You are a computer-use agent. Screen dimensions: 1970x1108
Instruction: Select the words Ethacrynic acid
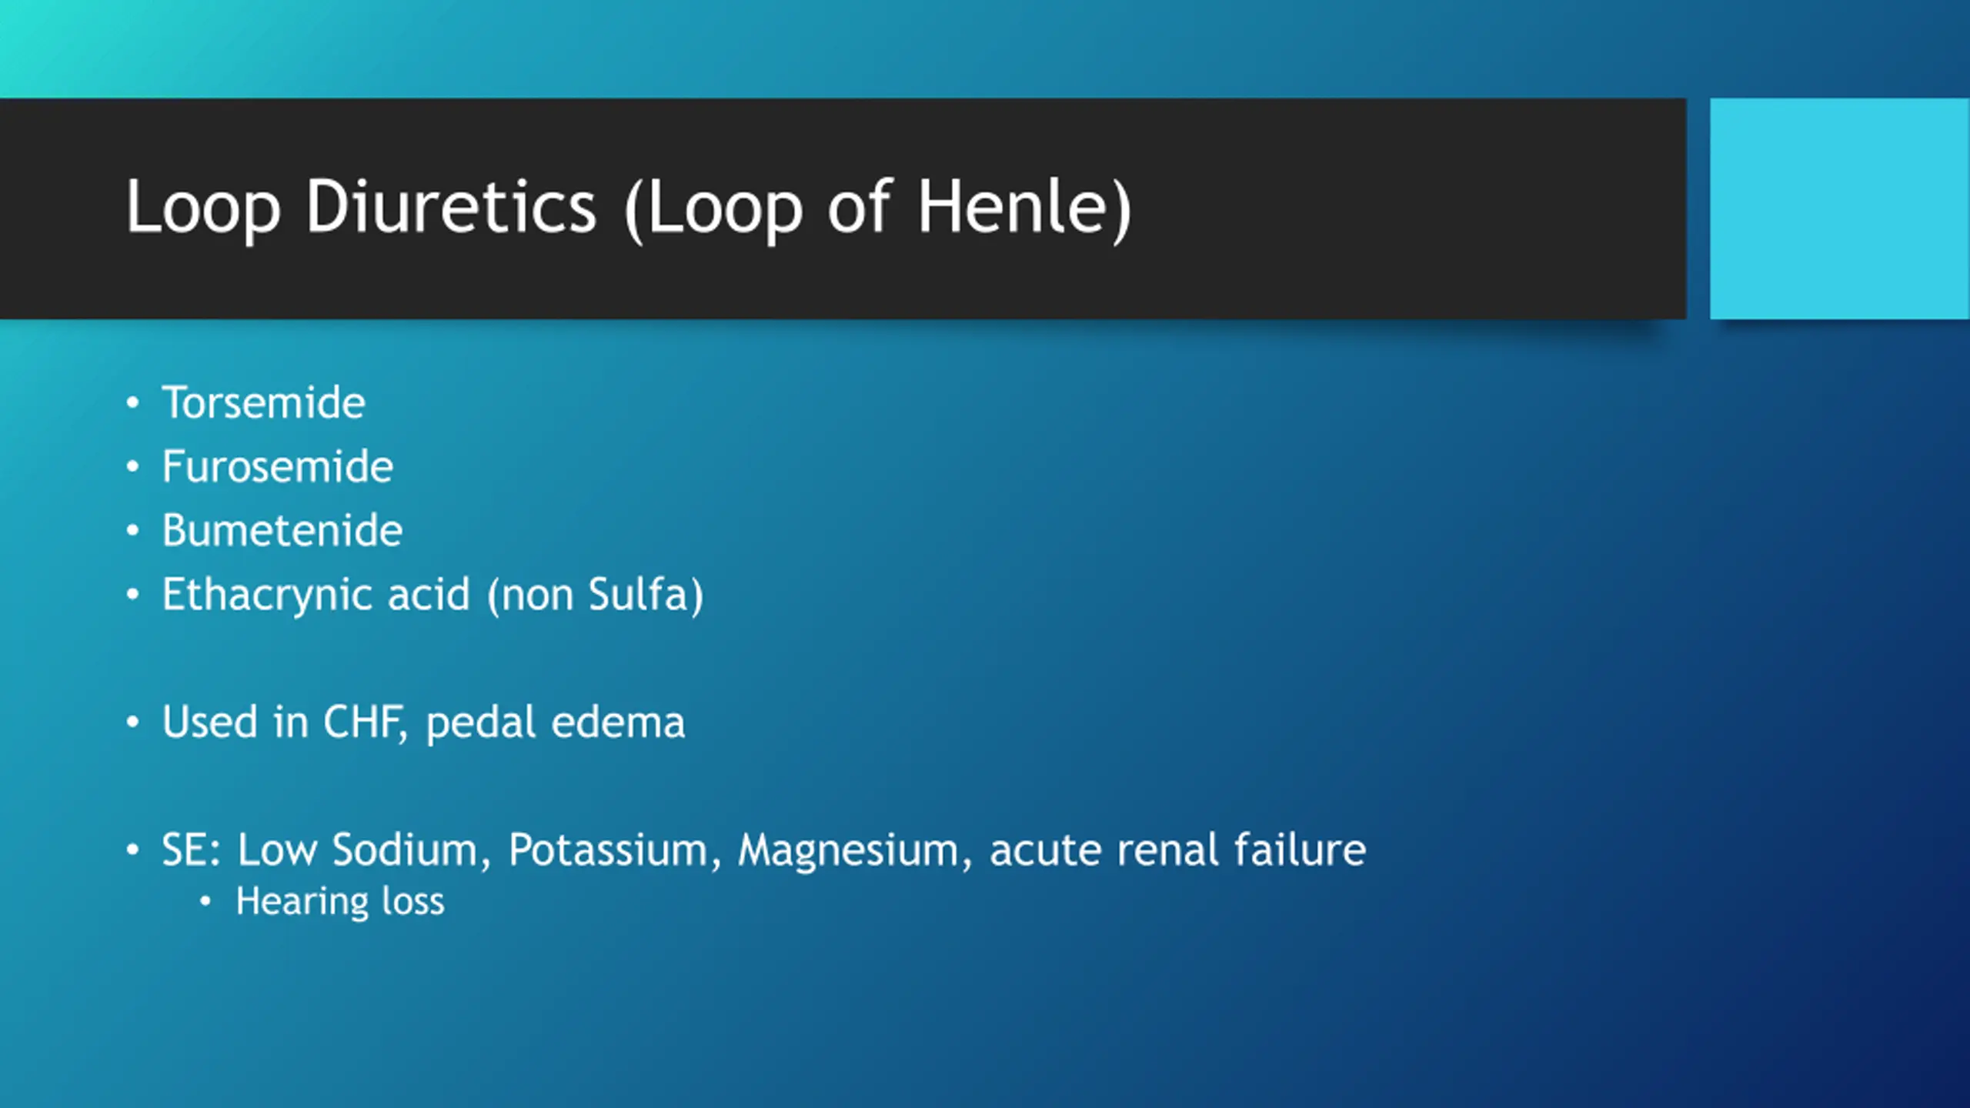coord(316,595)
